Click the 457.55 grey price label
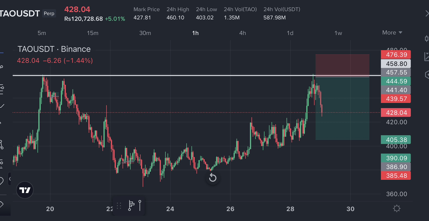This screenshot has width=429, height=221. coord(396,72)
